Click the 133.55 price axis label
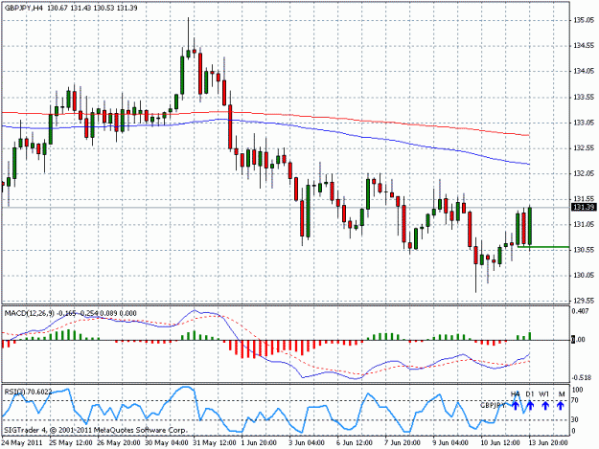 (584, 98)
